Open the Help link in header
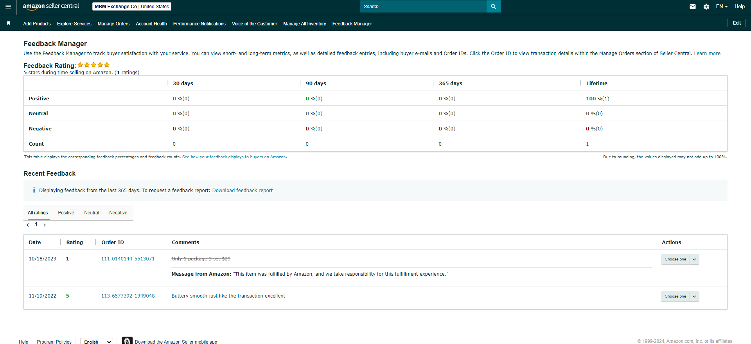The width and height of the screenshot is (751, 344). pyautogui.click(x=739, y=7)
